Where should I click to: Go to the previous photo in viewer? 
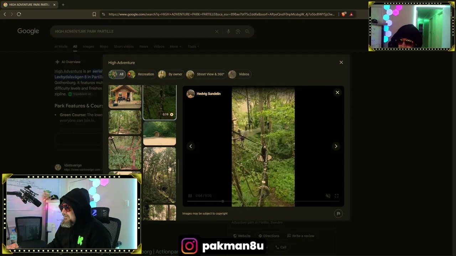(x=191, y=146)
